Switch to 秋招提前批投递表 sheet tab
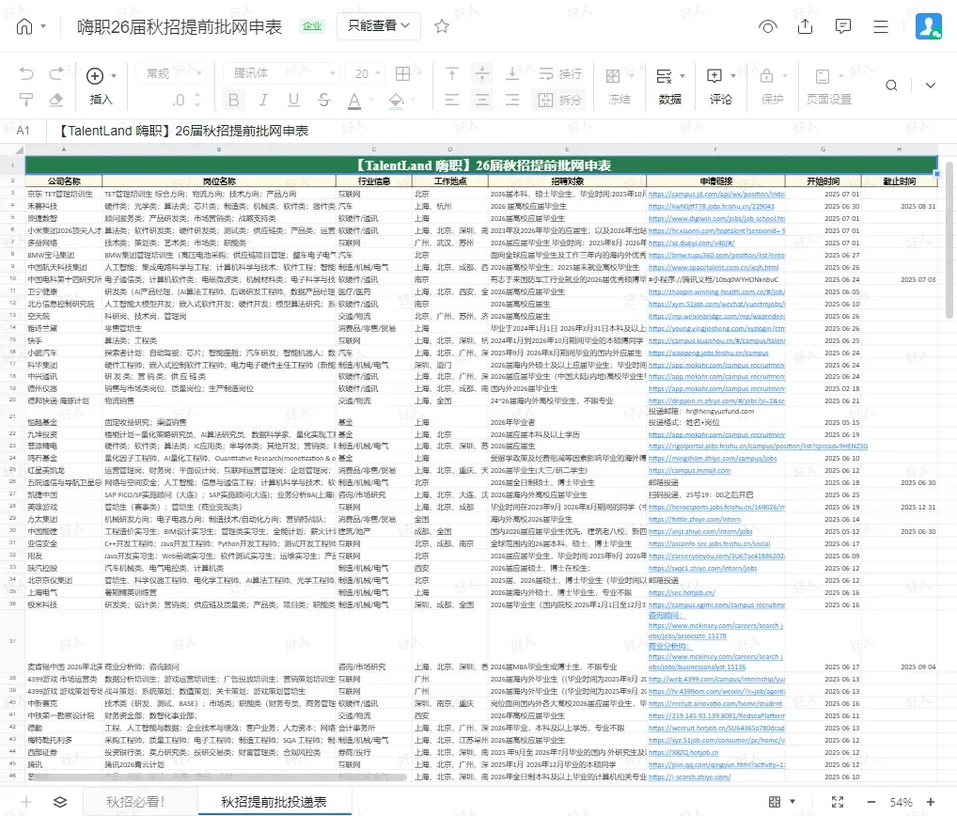The image size is (957, 816). point(275,802)
